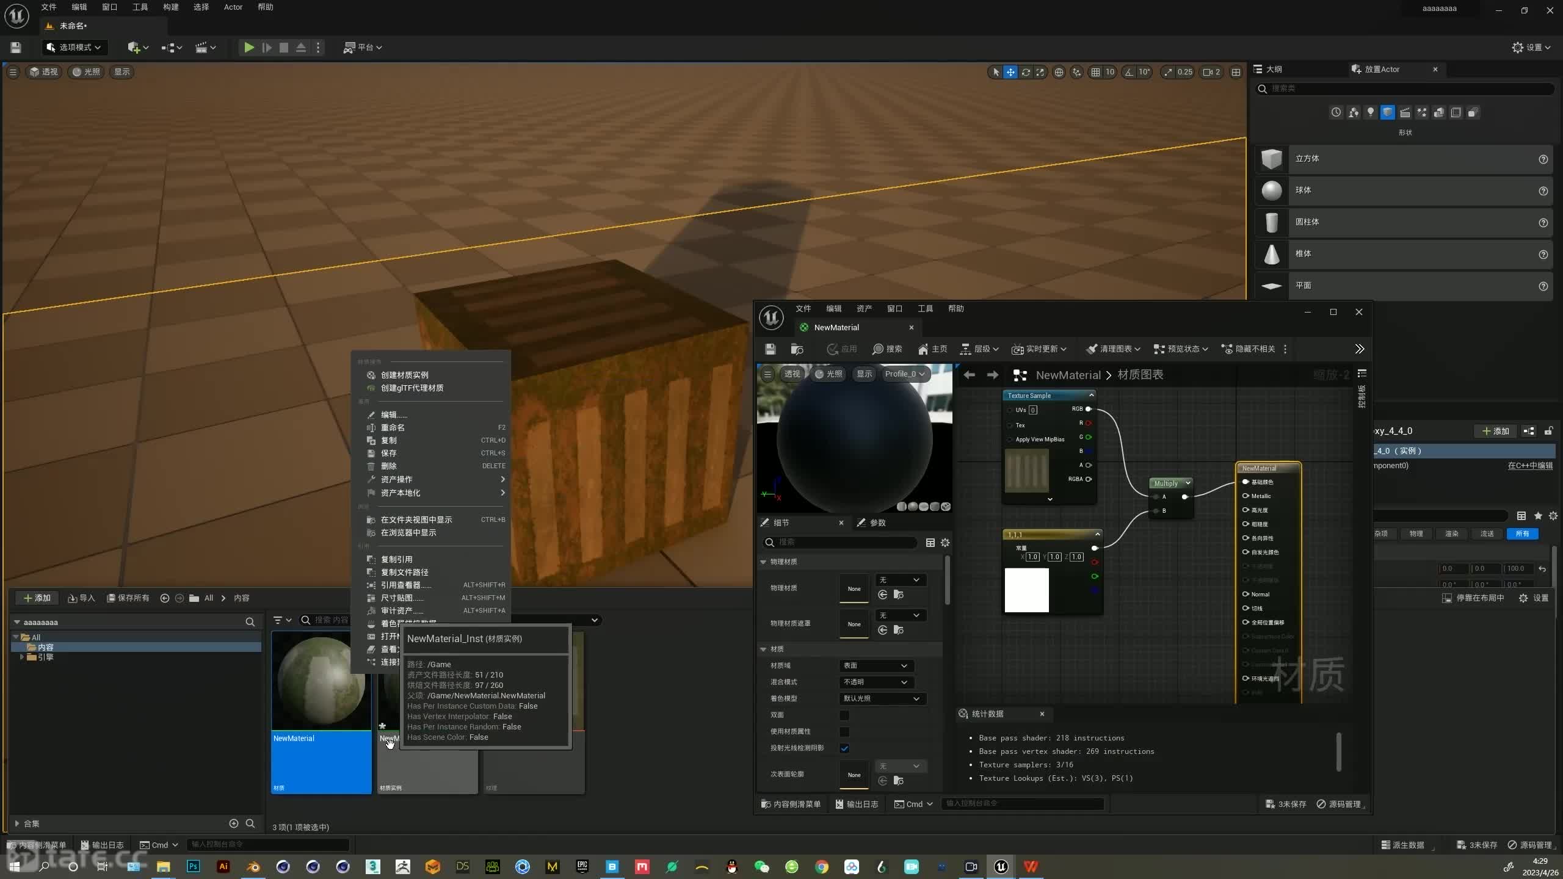Open the 选项模式 mode dropdown
Screen dimensions: 1563x879
74,47
